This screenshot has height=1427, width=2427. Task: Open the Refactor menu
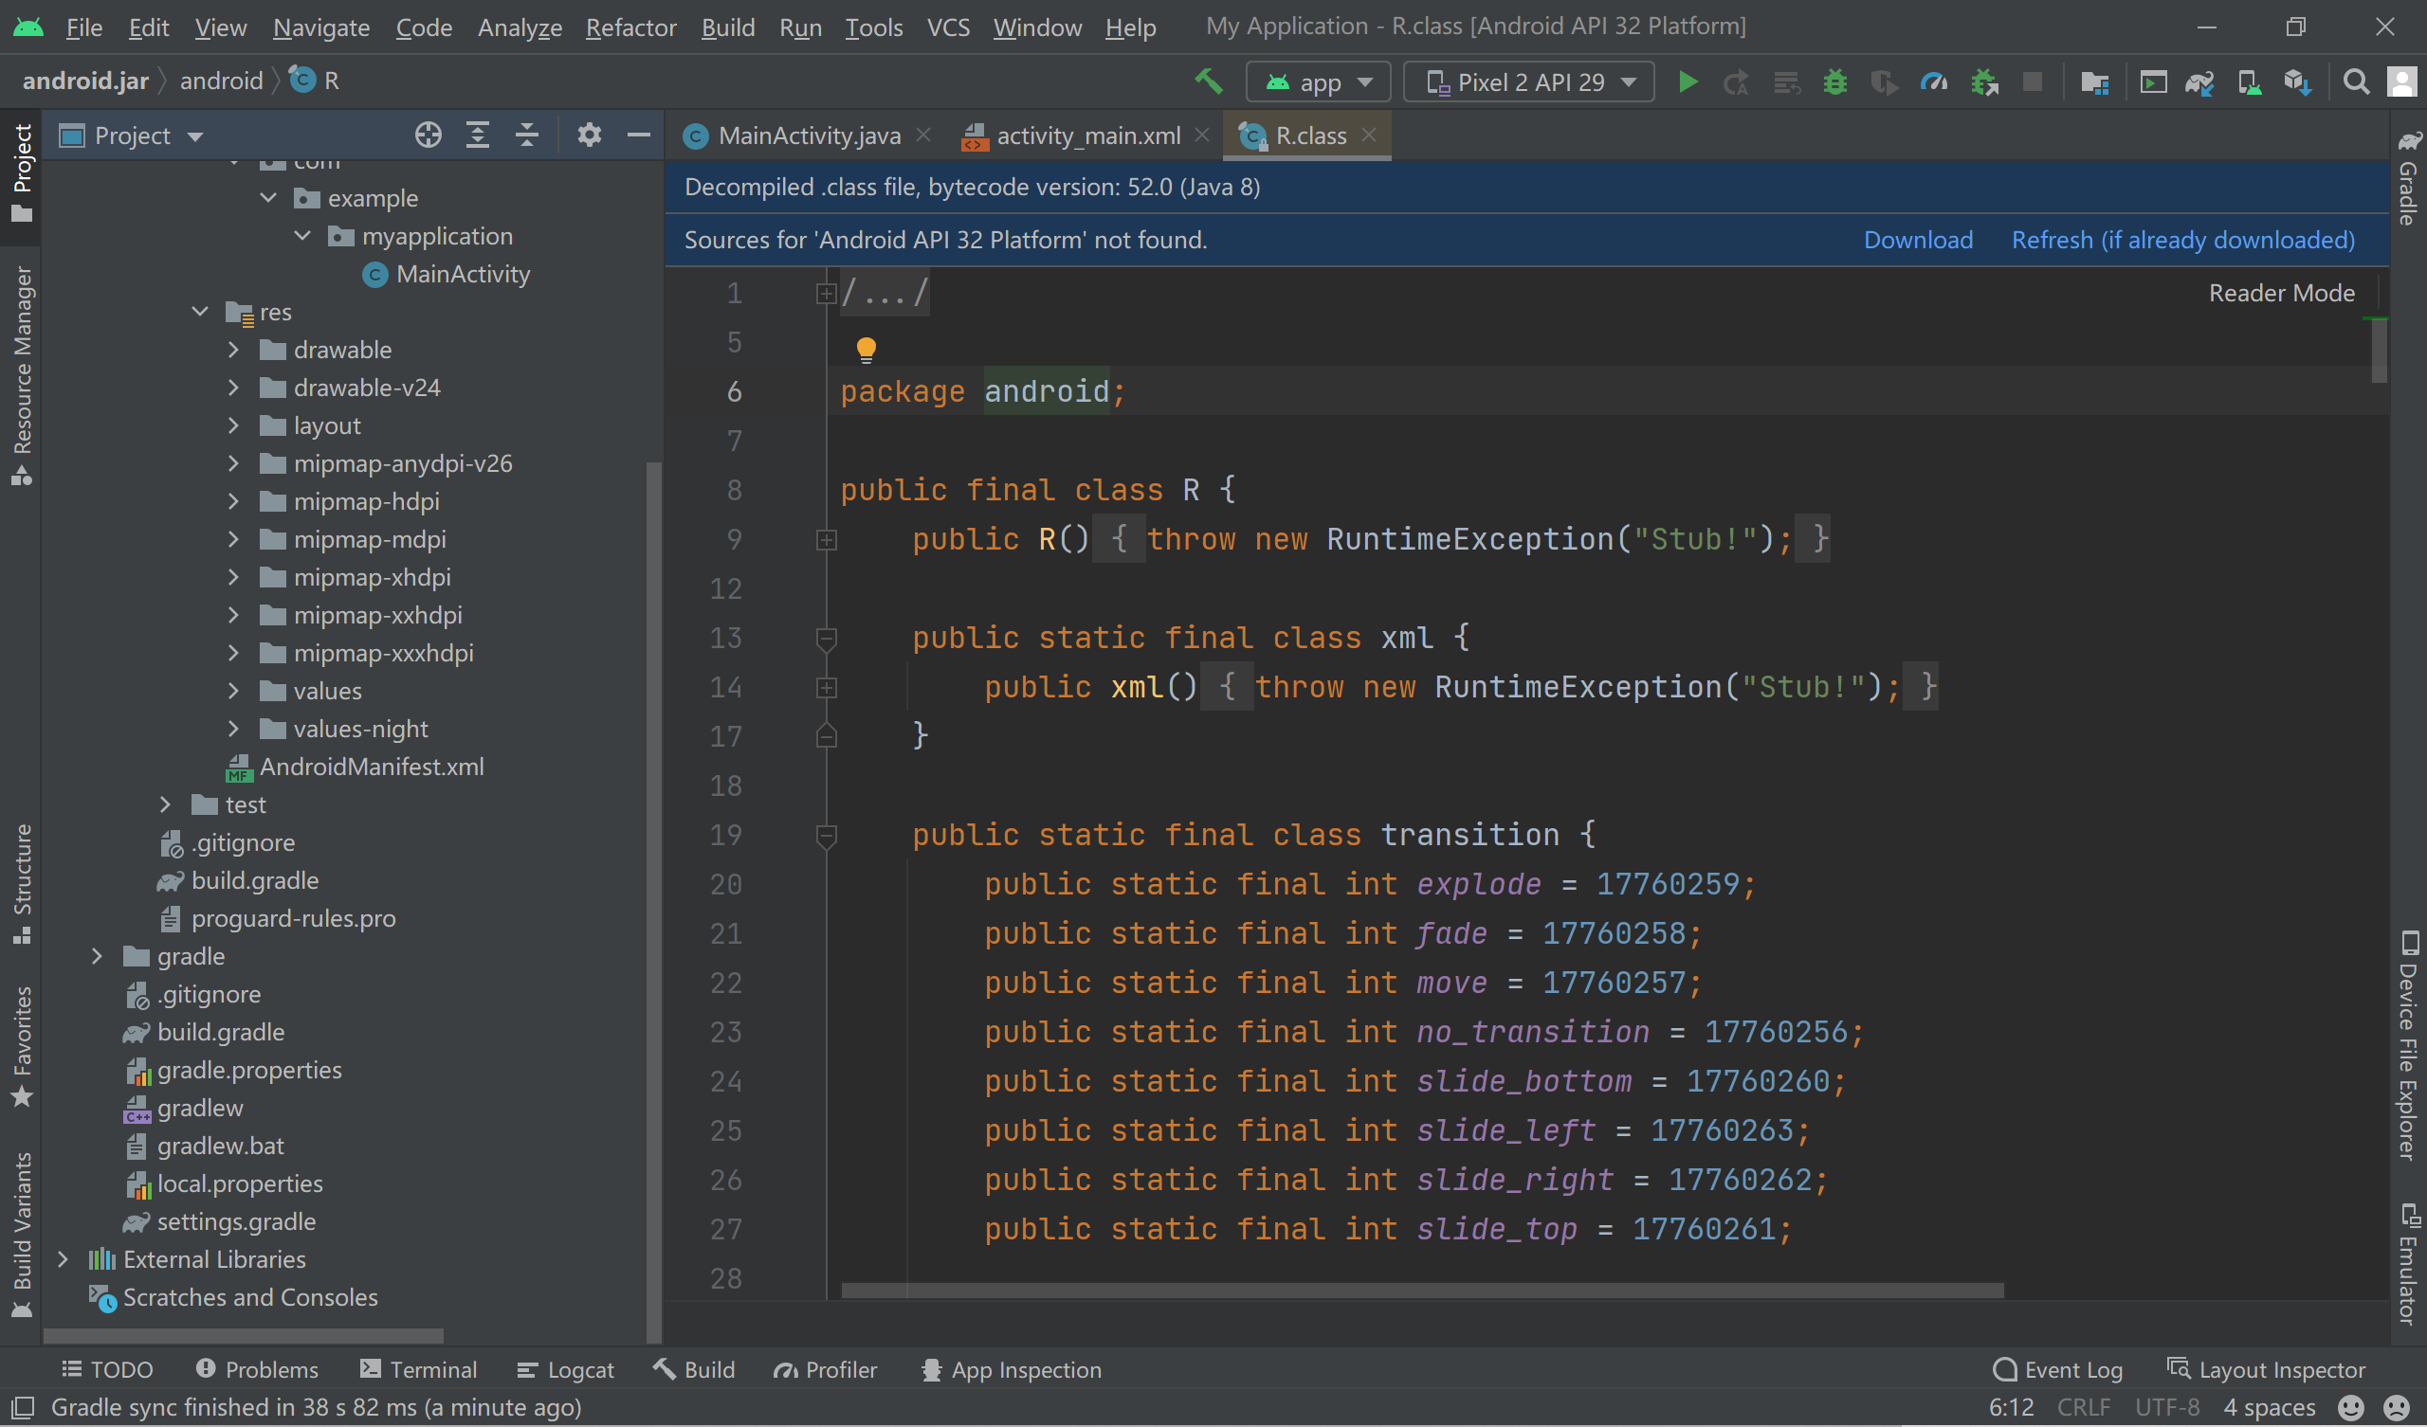[630, 27]
